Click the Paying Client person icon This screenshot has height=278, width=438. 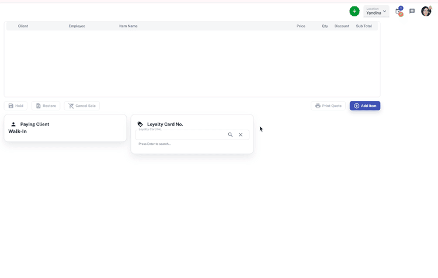[x=13, y=124]
